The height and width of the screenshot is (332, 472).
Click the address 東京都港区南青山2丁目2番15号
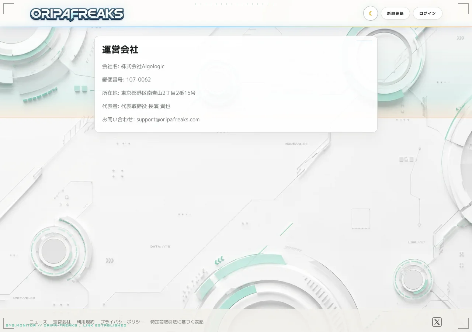158,93
